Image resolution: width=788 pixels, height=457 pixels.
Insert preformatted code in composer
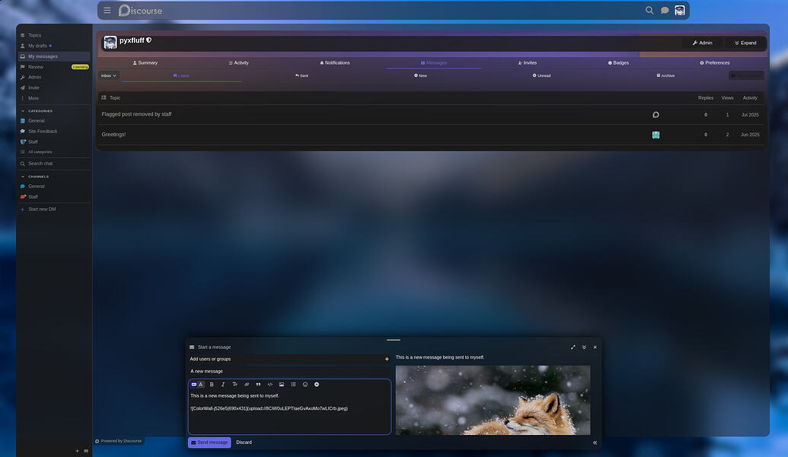pos(270,385)
